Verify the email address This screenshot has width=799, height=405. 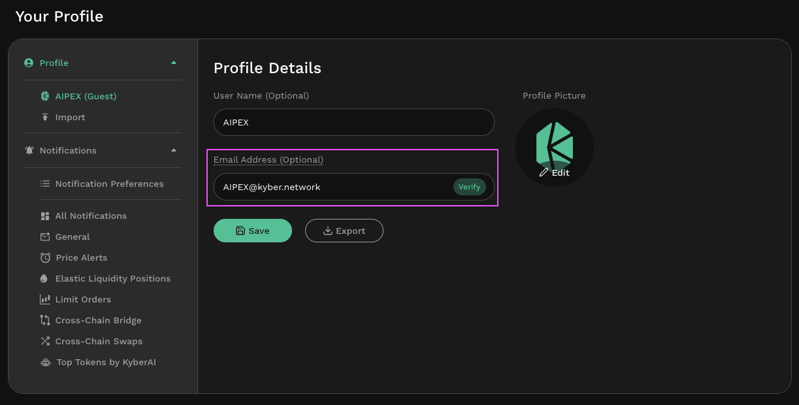click(469, 187)
